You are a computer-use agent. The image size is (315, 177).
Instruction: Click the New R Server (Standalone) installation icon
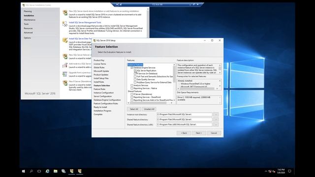click(64, 83)
